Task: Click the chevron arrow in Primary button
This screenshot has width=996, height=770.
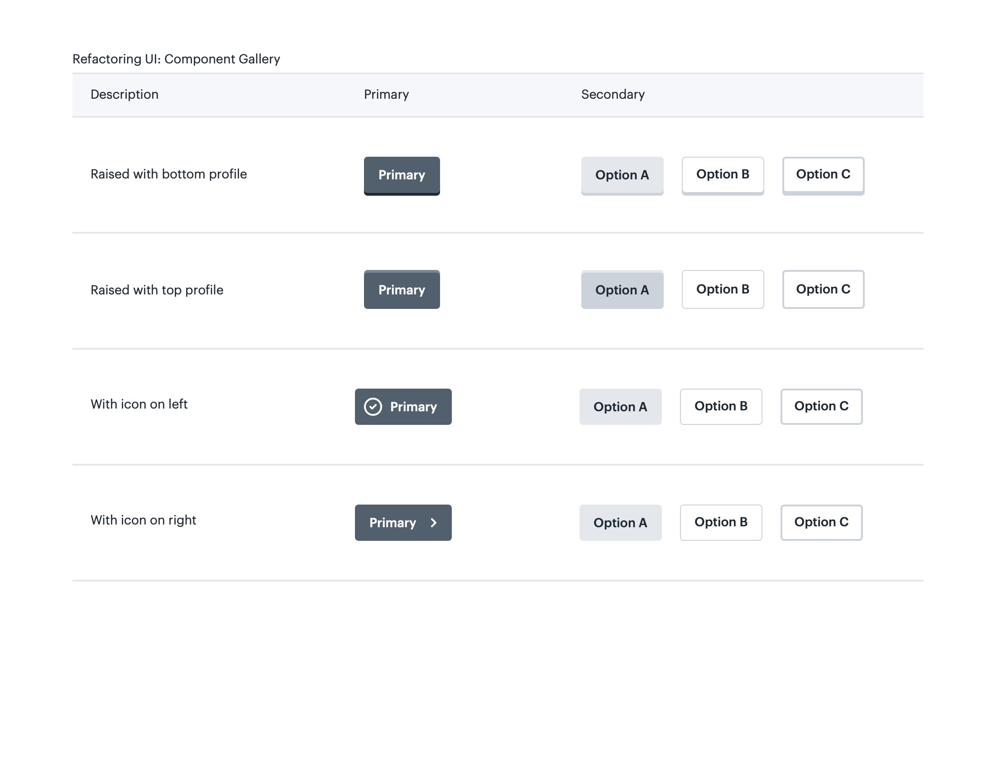Action: [433, 522]
